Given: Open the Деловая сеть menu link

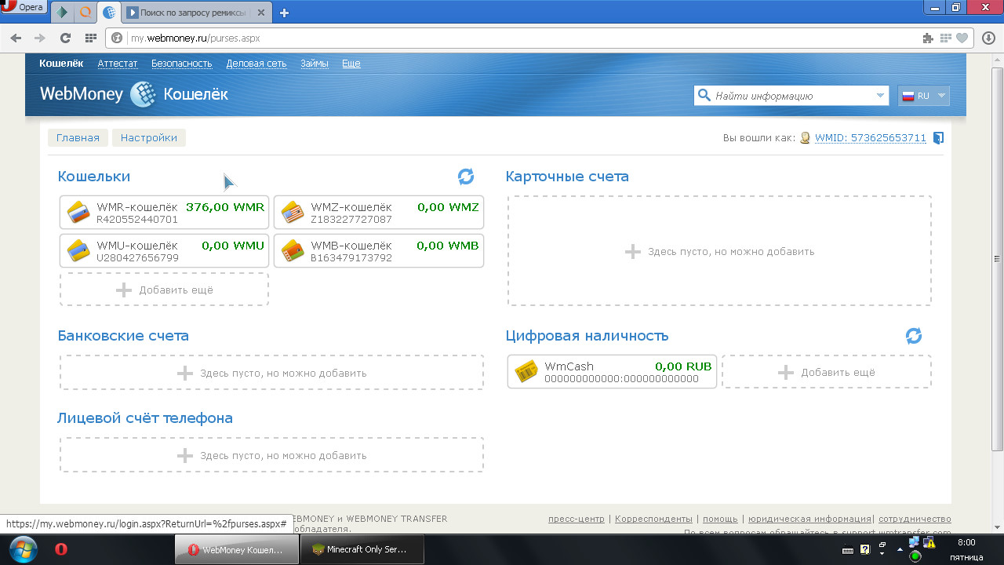Looking at the screenshot, I should click(x=256, y=64).
